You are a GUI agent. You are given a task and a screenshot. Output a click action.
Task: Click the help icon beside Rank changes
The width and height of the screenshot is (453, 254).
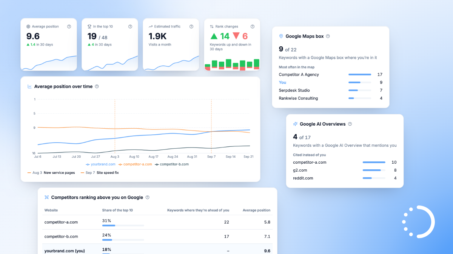[253, 27]
